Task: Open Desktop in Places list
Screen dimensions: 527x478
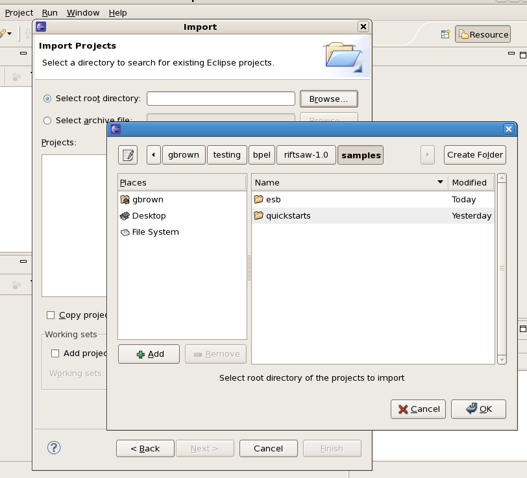Action: pyautogui.click(x=149, y=216)
